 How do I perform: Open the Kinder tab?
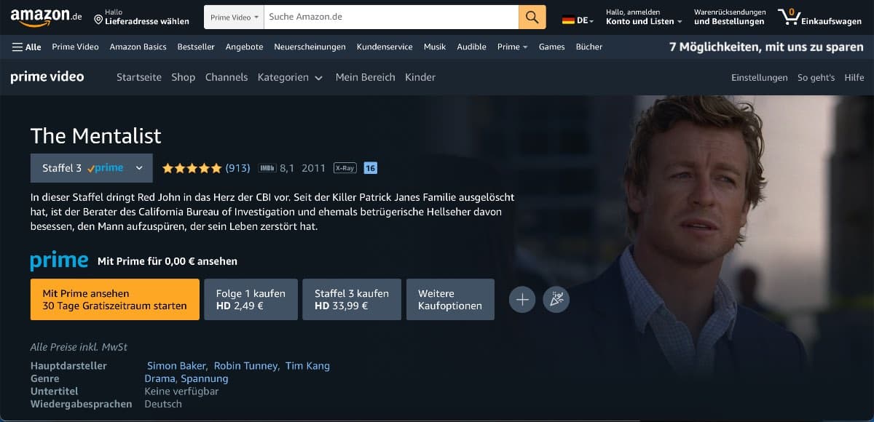coord(420,77)
